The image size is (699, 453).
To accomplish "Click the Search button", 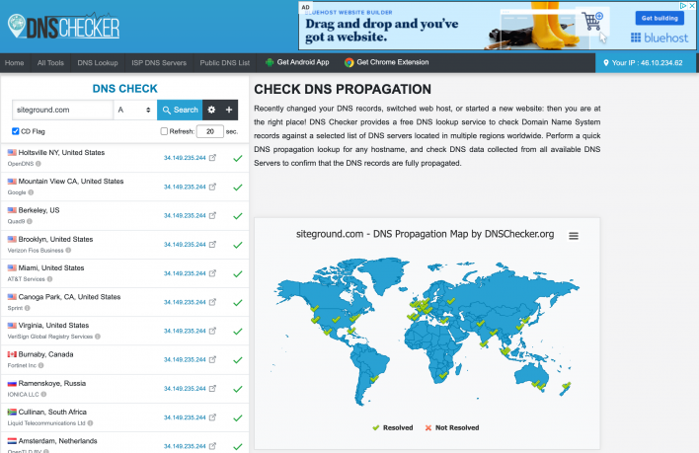I will [180, 110].
